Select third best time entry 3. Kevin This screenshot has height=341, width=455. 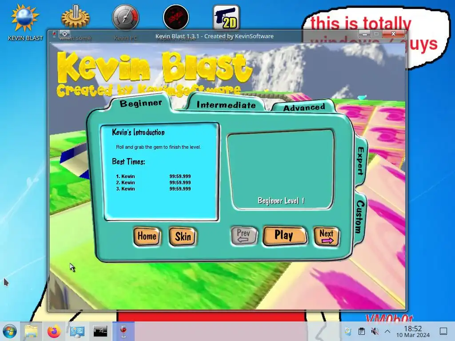tap(153, 189)
